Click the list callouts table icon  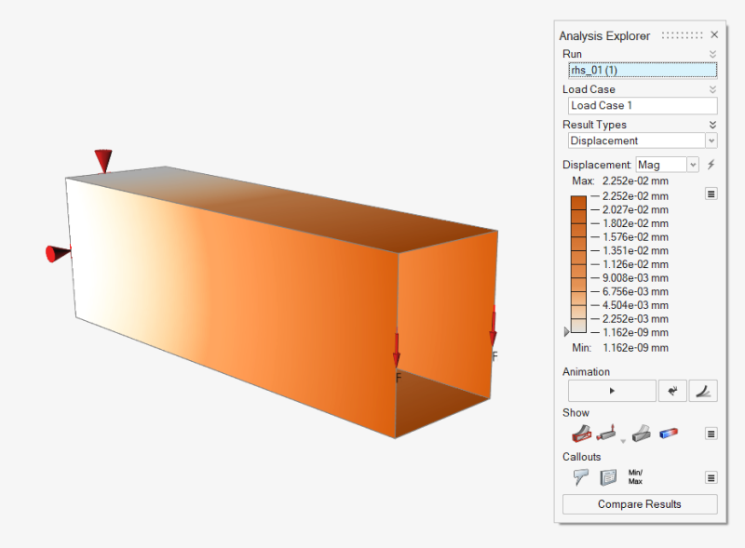[608, 477]
